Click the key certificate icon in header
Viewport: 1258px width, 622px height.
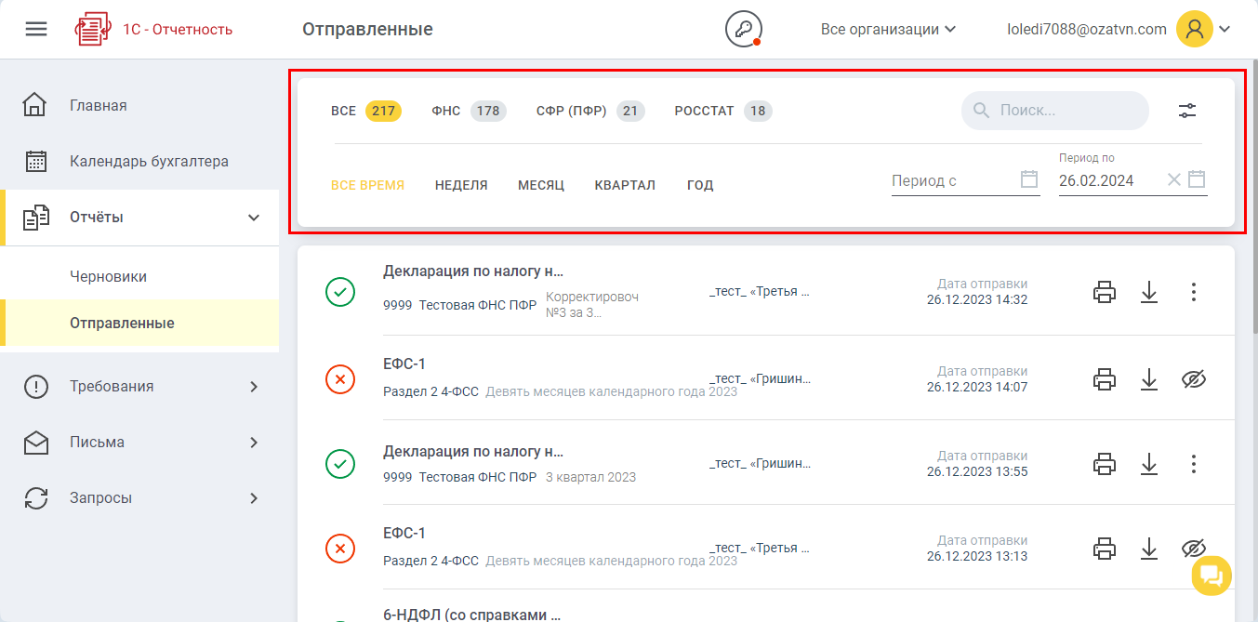[743, 29]
